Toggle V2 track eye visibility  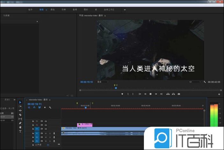coord(46,125)
